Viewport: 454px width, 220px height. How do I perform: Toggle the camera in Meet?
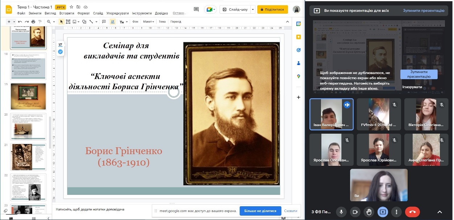355,212
